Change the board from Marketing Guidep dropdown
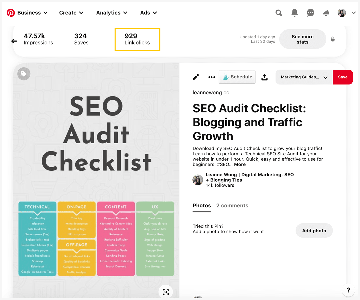This screenshot has width=360, height=300. 304,77
